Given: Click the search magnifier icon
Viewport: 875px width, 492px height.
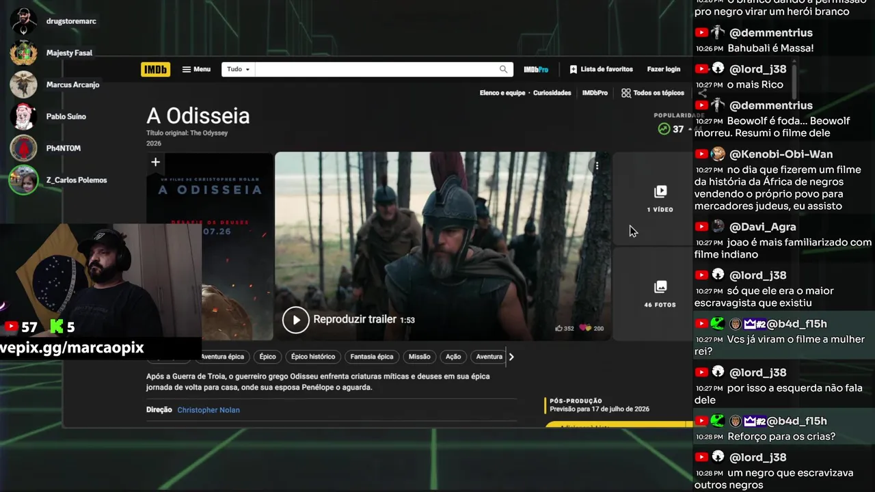Looking at the screenshot, I should click(x=504, y=69).
